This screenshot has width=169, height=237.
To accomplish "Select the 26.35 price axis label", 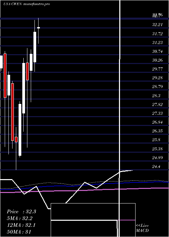I will (158, 131).
